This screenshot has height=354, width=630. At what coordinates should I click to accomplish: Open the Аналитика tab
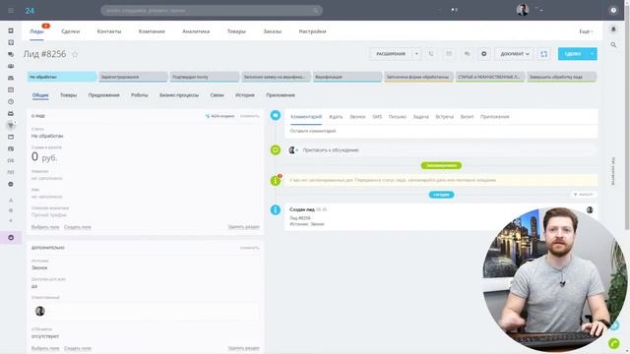[196, 31]
